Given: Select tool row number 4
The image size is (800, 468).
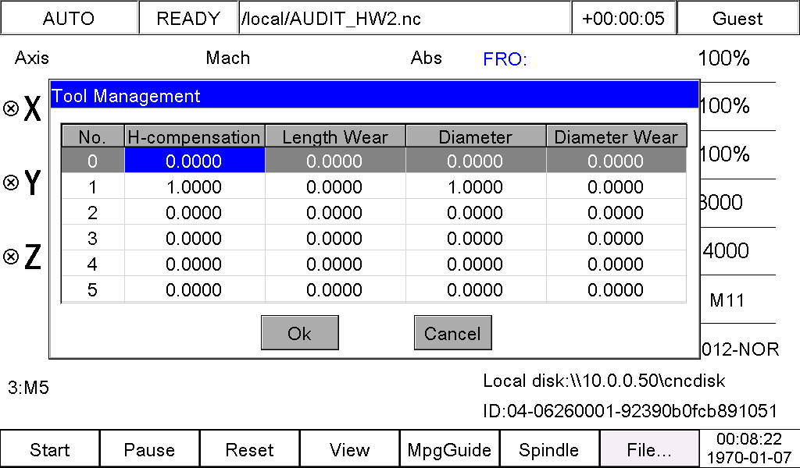Looking at the screenshot, I should [92, 264].
